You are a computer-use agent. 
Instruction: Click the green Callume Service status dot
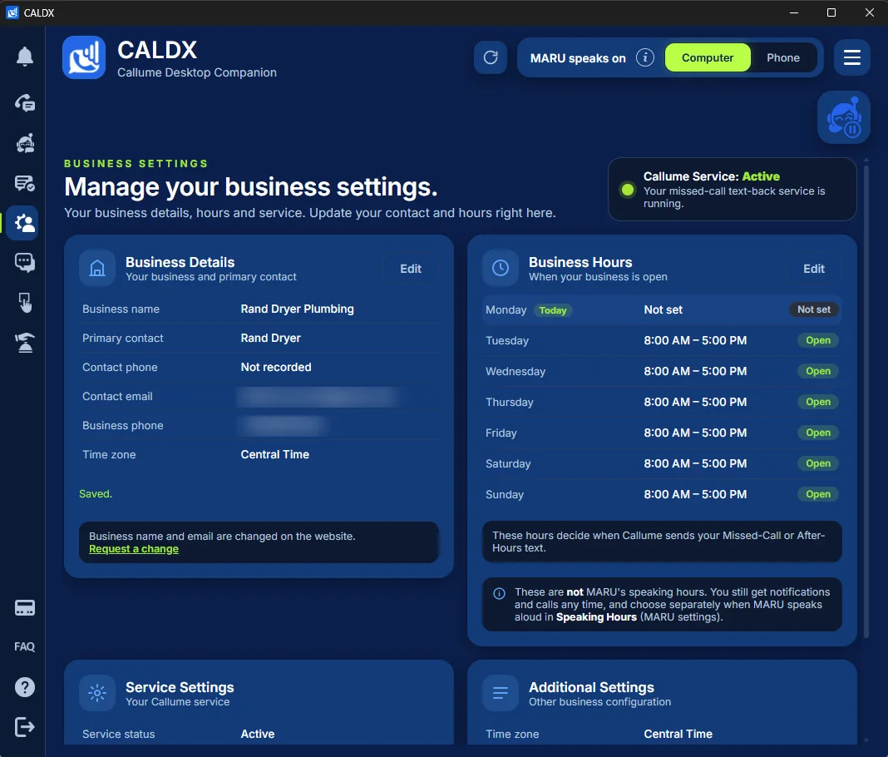627,190
